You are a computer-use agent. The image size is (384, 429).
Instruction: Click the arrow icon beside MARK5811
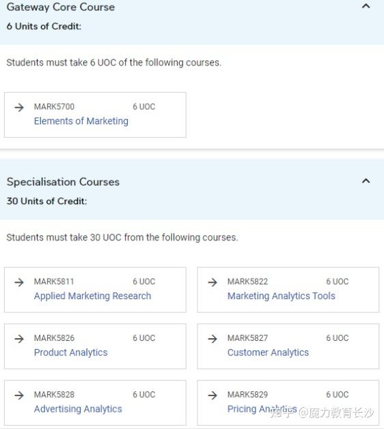tap(19, 282)
